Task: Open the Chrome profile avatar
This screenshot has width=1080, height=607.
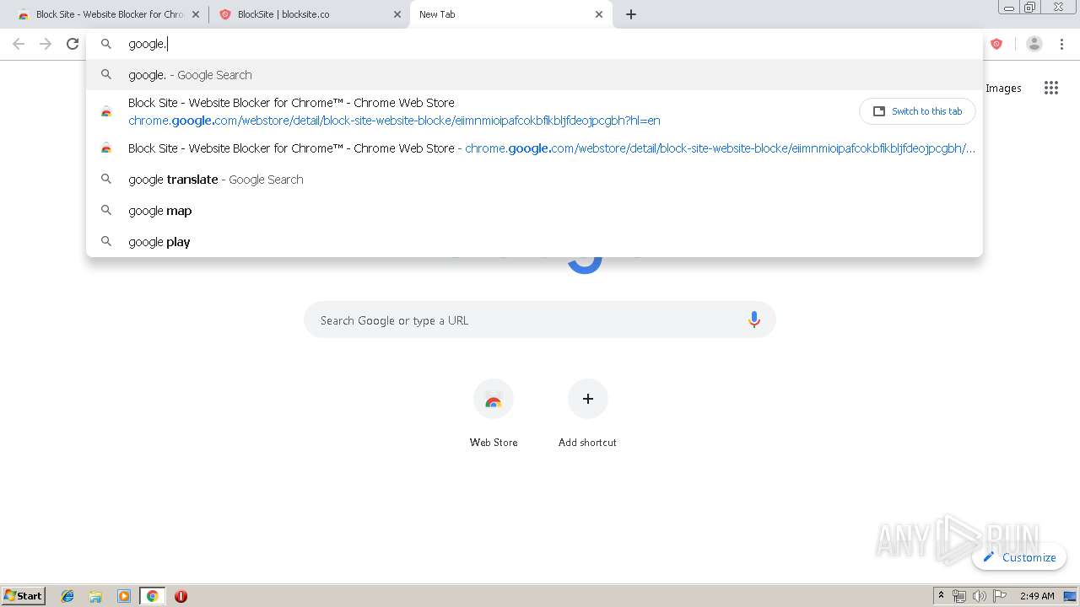Action: tap(1034, 44)
